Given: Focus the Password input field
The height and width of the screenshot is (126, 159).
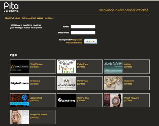Looking at the screenshot, I should 83,32.
